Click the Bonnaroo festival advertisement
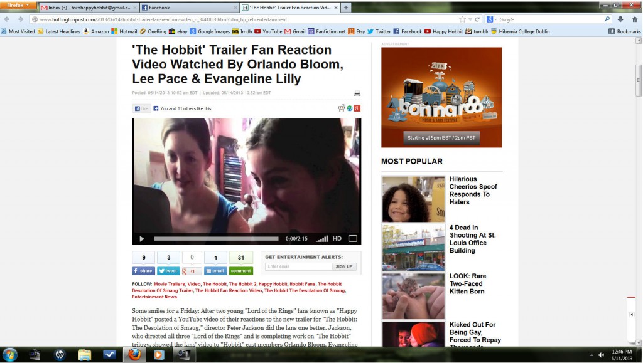 coord(441,97)
